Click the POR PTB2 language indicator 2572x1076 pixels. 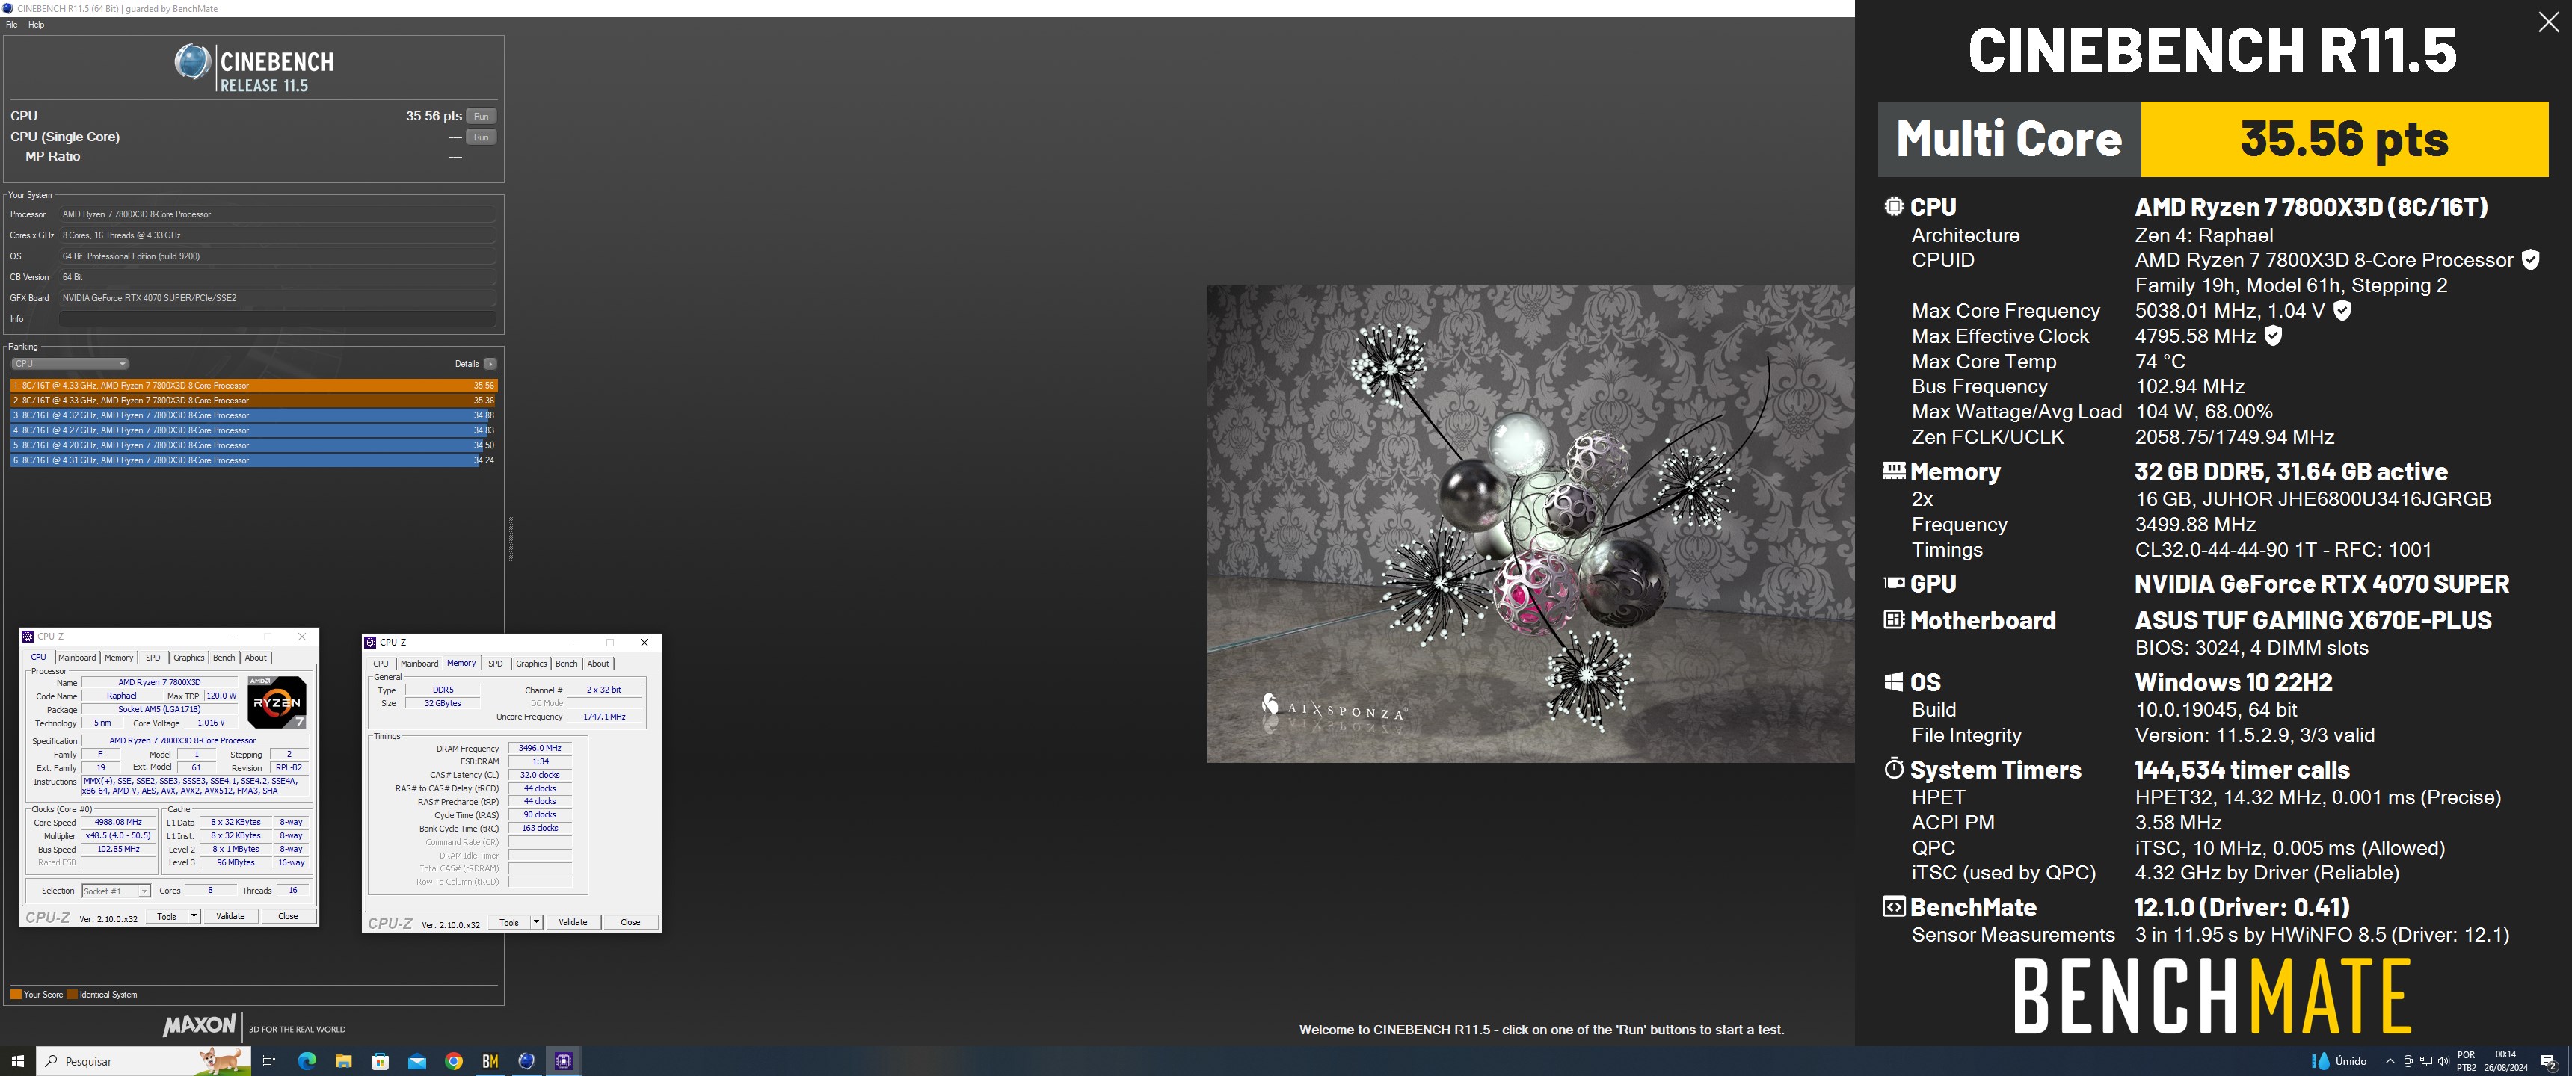tap(2466, 1061)
